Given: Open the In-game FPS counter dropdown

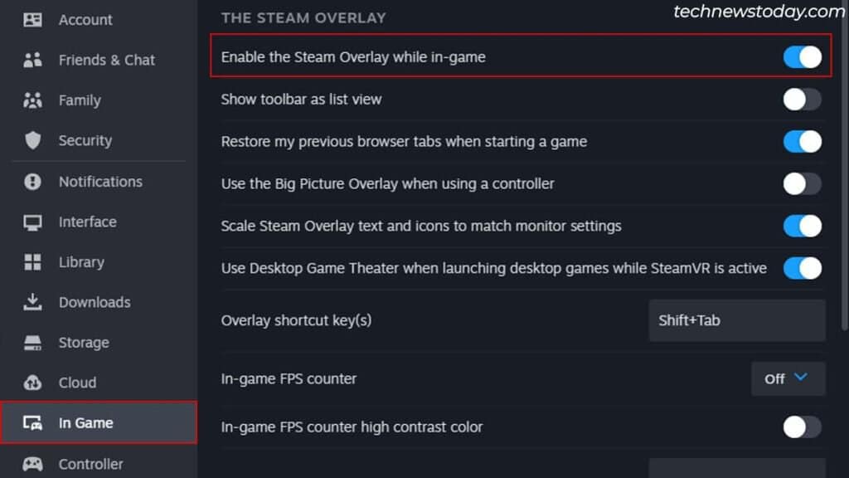Looking at the screenshot, I should tap(787, 378).
